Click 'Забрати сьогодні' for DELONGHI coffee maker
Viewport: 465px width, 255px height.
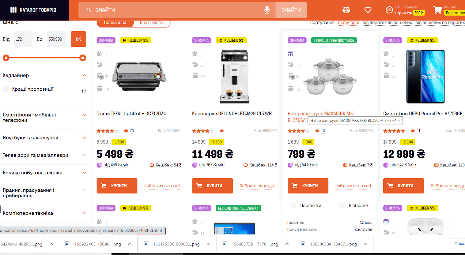[257, 186]
